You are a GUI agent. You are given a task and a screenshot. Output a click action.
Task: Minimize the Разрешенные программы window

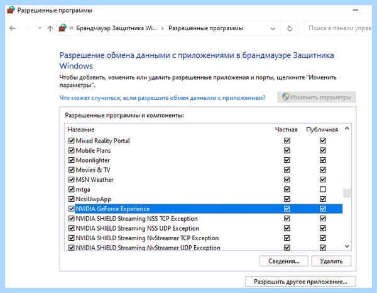pyautogui.click(x=356, y=10)
